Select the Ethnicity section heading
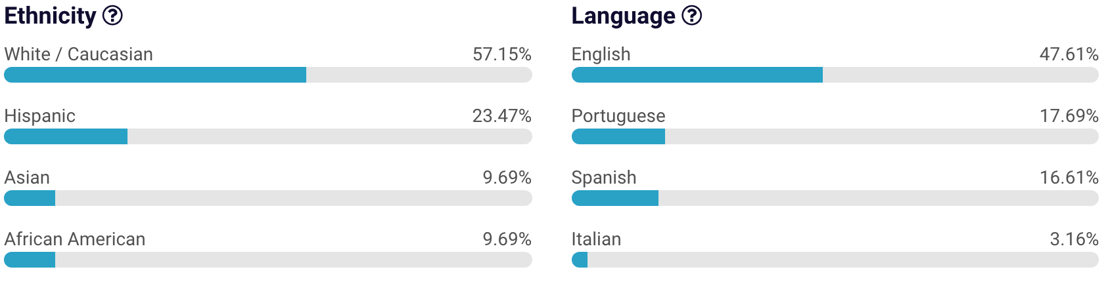 point(50,16)
